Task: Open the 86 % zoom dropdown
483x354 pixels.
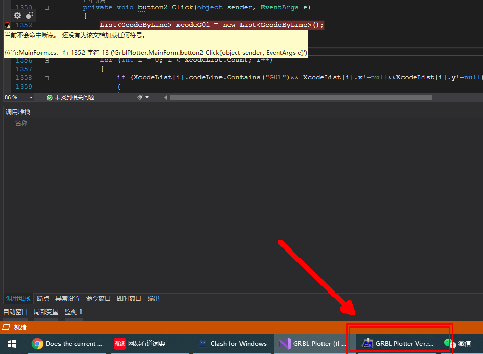Action: pos(31,97)
